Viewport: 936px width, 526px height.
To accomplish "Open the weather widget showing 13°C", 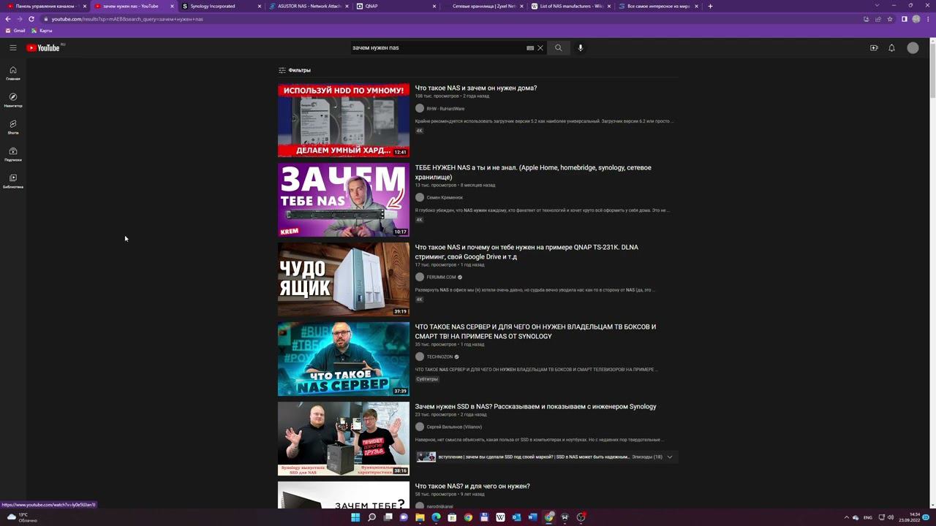I will tap(21, 517).
